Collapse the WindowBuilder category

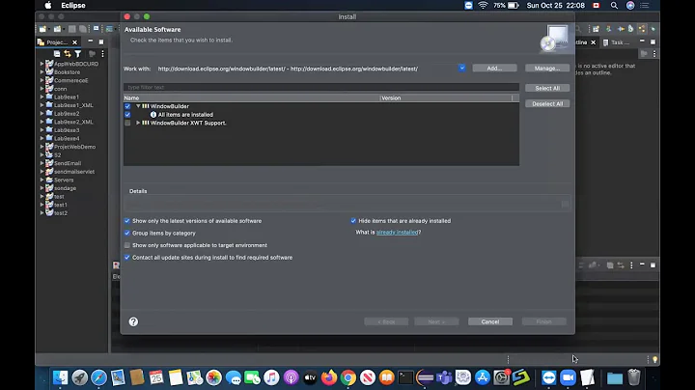[138, 106]
